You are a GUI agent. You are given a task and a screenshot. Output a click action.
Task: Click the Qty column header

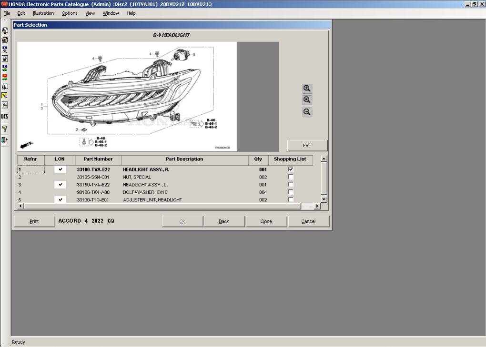[x=258, y=159]
